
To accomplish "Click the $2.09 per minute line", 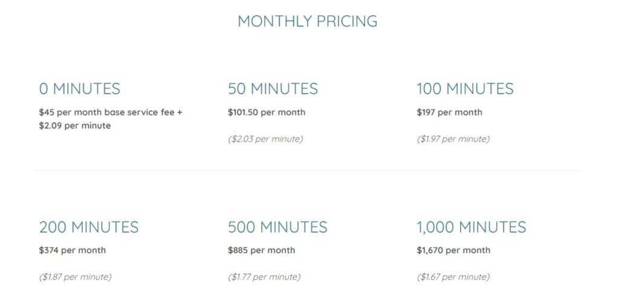I will [74, 126].
